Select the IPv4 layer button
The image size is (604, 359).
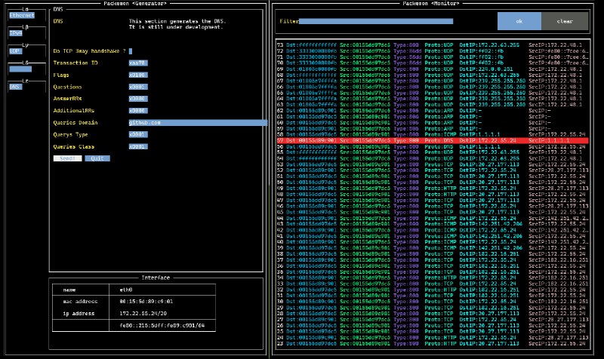coord(16,33)
